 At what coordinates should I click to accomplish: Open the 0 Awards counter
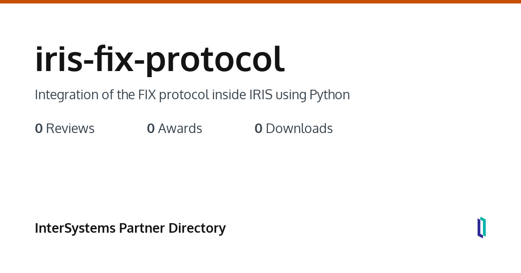click(175, 129)
